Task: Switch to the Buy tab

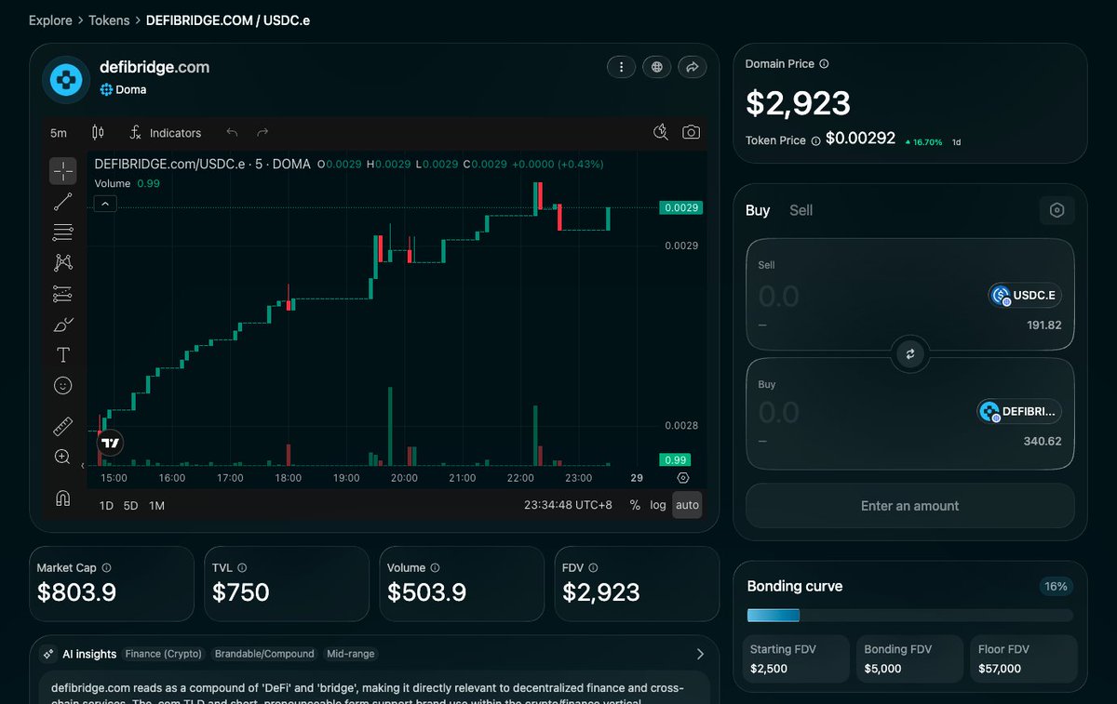Action: [x=758, y=210]
